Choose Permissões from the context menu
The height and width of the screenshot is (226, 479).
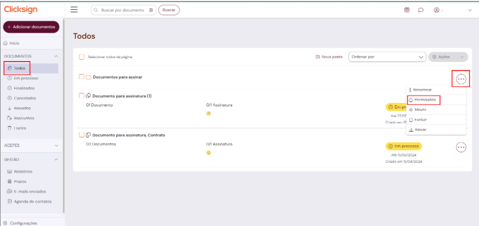coord(424,100)
